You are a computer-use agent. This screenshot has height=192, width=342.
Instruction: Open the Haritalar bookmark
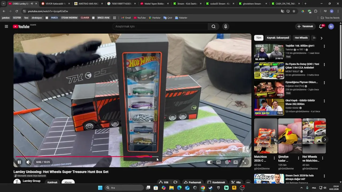coord(154,18)
